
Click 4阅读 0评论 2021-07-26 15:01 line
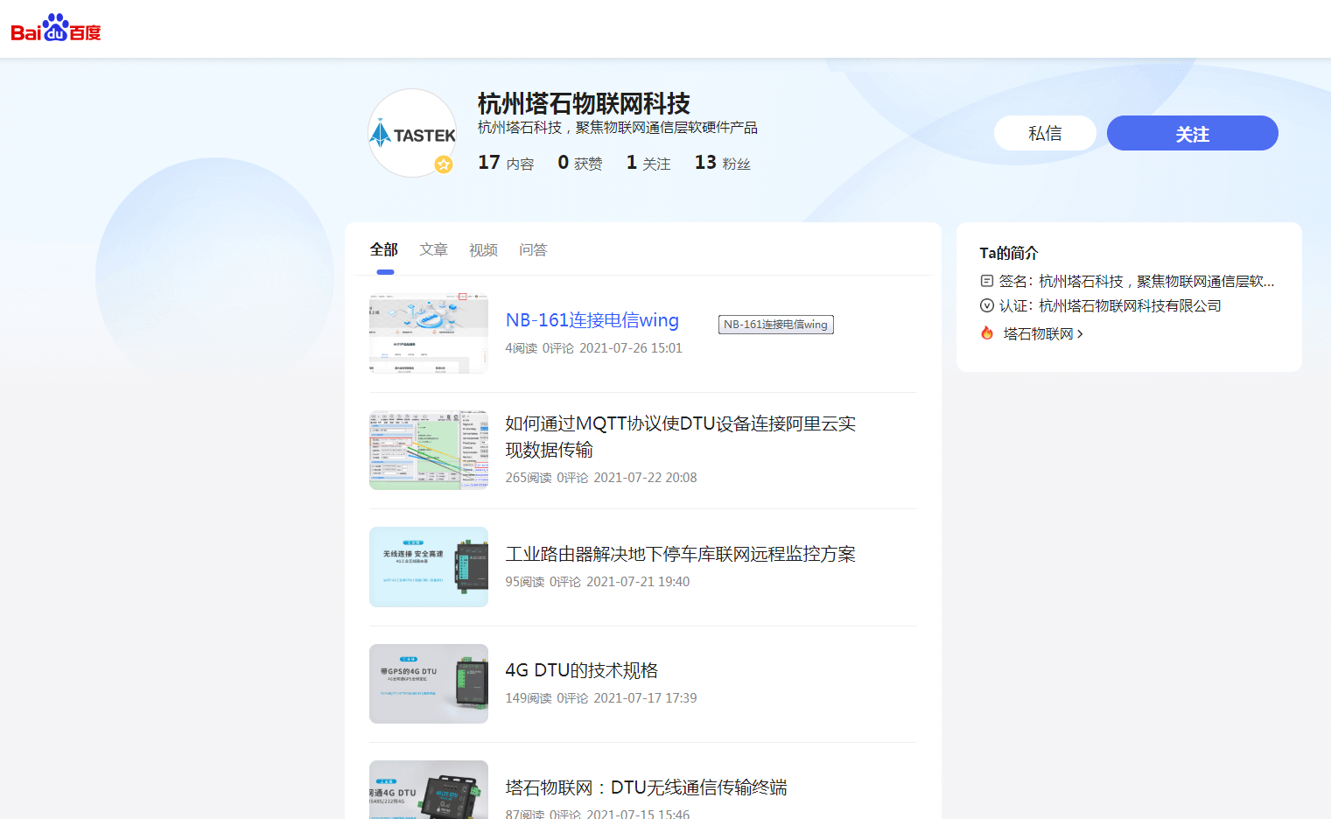[x=594, y=348]
